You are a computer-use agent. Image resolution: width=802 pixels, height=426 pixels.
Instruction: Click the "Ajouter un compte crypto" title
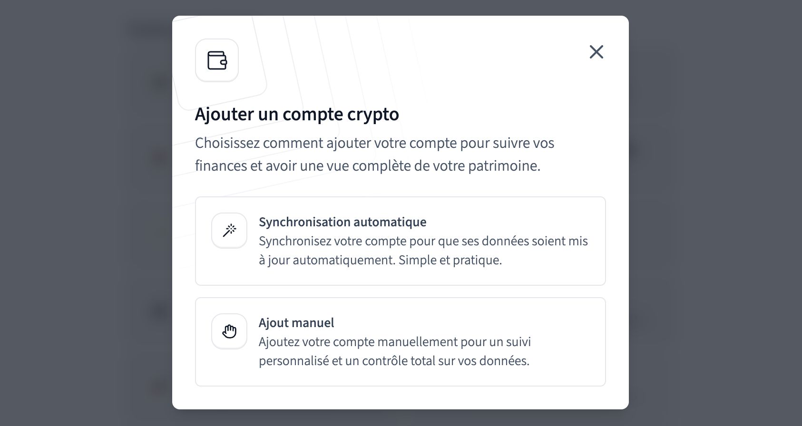click(297, 114)
